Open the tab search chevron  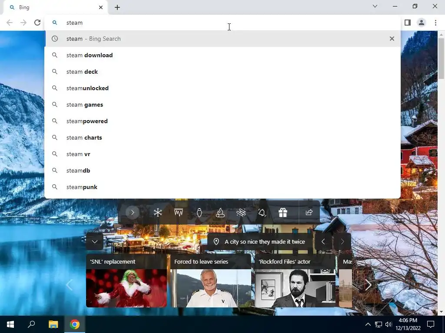click(375, 6)
